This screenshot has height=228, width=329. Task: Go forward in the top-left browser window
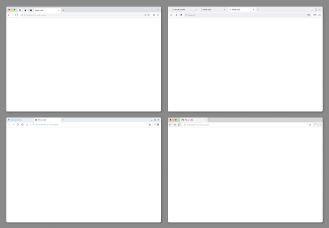click(13, 15)
